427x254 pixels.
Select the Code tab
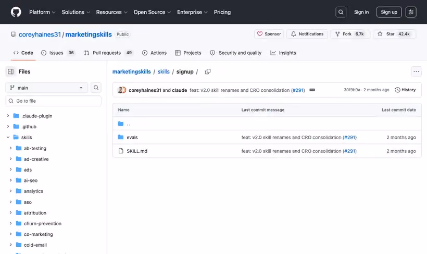(x=23, y=53)
